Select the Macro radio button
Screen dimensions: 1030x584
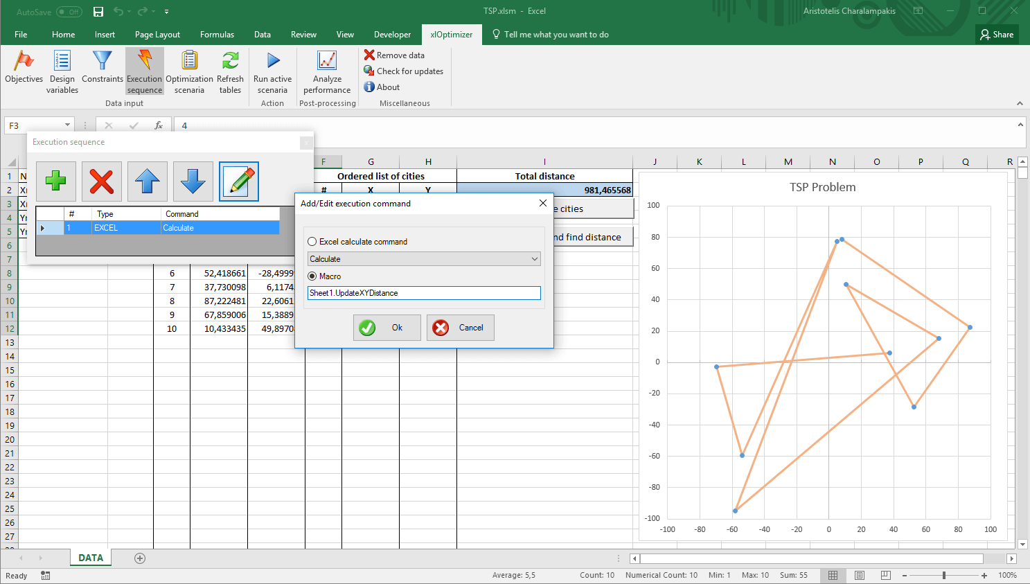[x=312, y=276]
